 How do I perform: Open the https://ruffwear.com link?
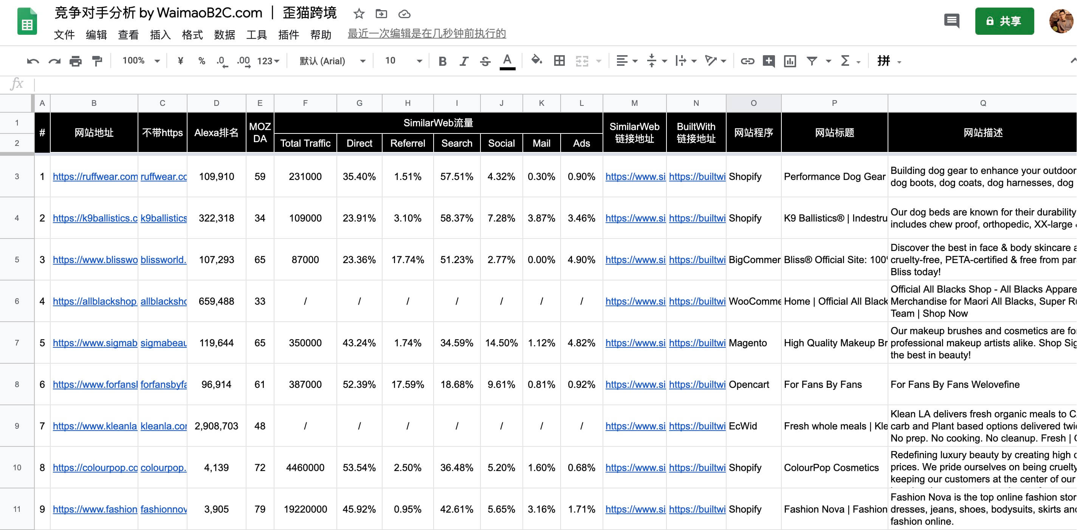click(95, 177)
